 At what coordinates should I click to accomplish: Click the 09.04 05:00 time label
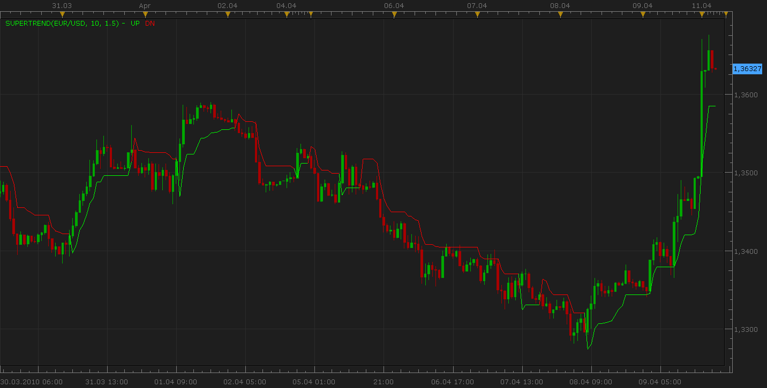tap(660, 382)
